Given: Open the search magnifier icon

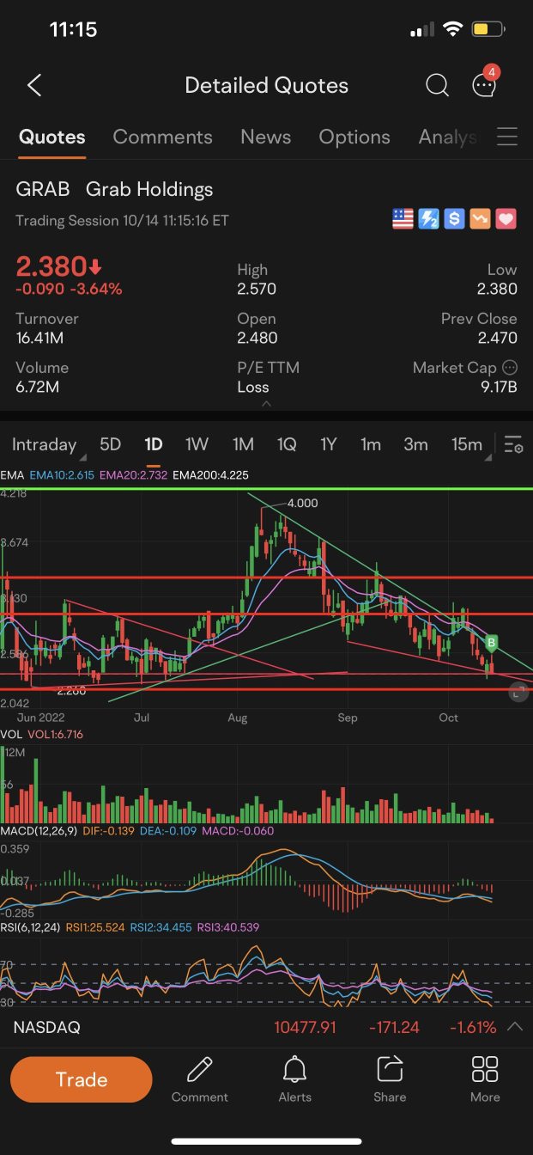Looking at the screenshot, I should [x=437, y=85].
